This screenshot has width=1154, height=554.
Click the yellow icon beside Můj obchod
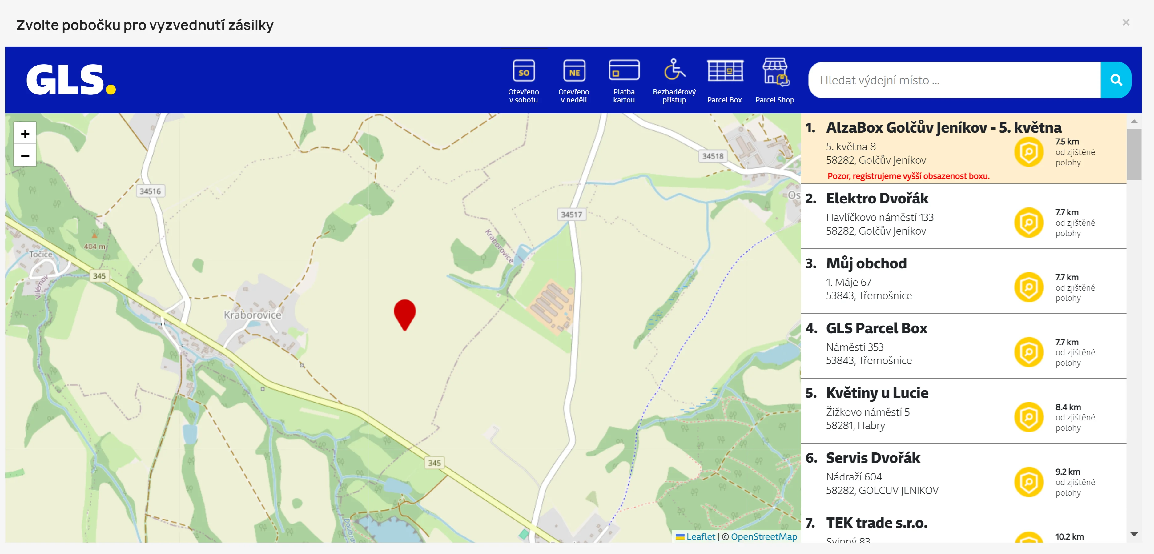coord(1029,287)
